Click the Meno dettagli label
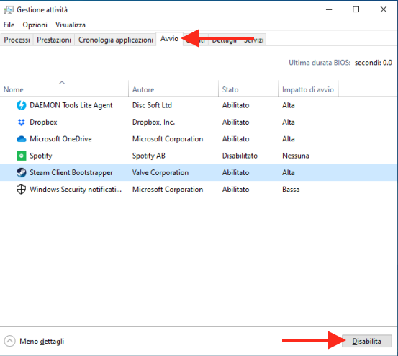The width and height of the screenshot is (398, 356). [42, 342]
